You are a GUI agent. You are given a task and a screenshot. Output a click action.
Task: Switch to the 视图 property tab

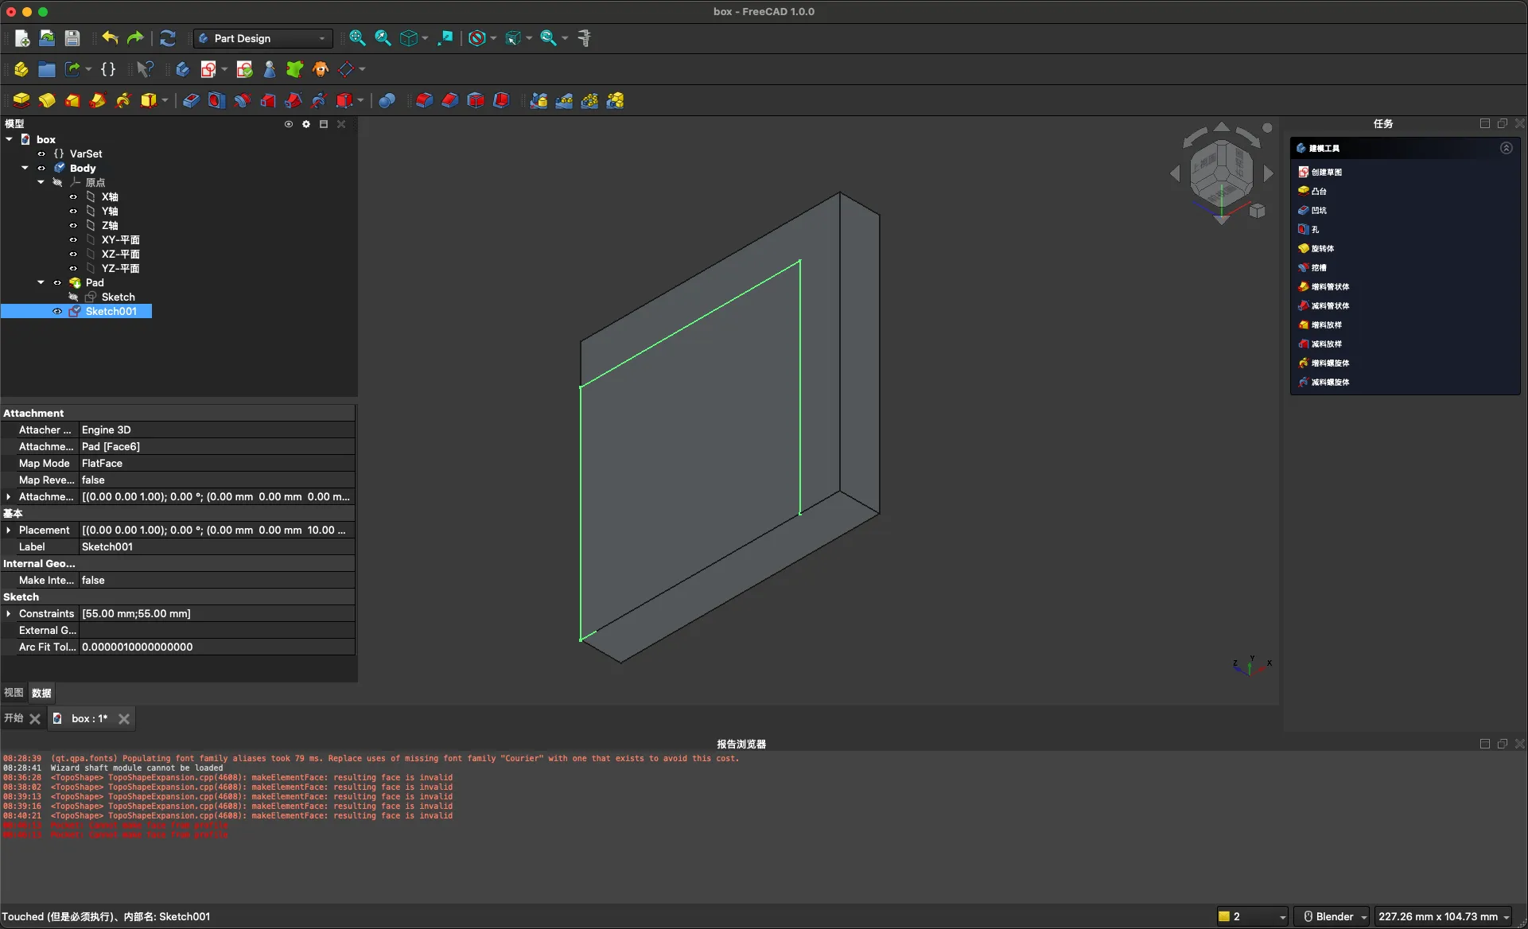click(x=14, y=693)
